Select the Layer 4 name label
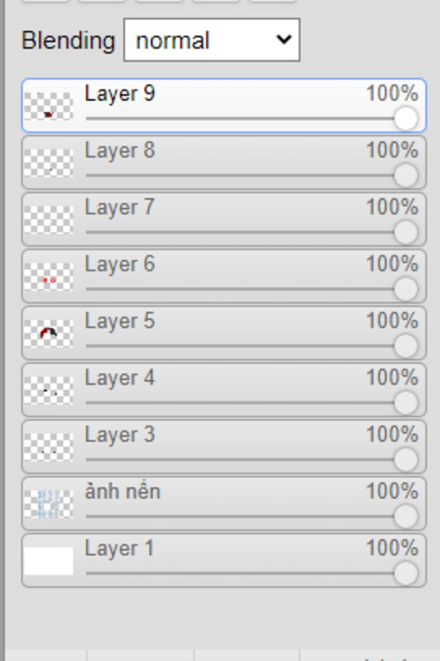This screenshot has width=440, height=661. [120, 378]
